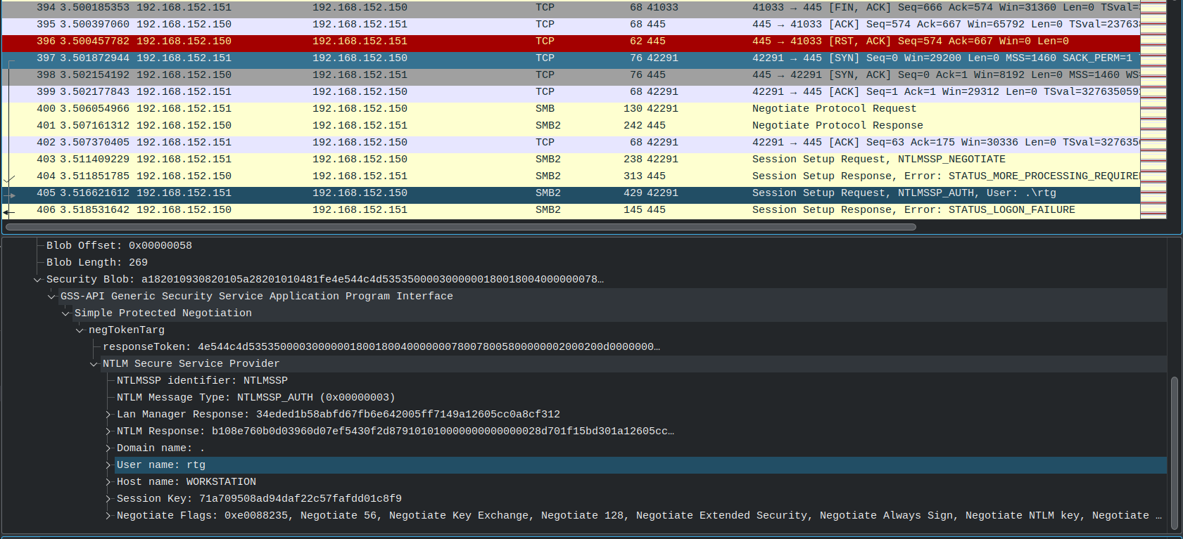Collapse NTLM Secure Service Provider node

pyautogui.click(x=94, y=364)
